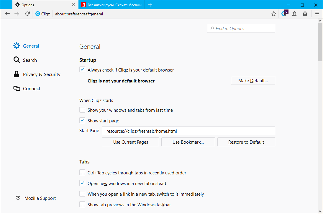Show the bookmarks library icon

(294, 14)
